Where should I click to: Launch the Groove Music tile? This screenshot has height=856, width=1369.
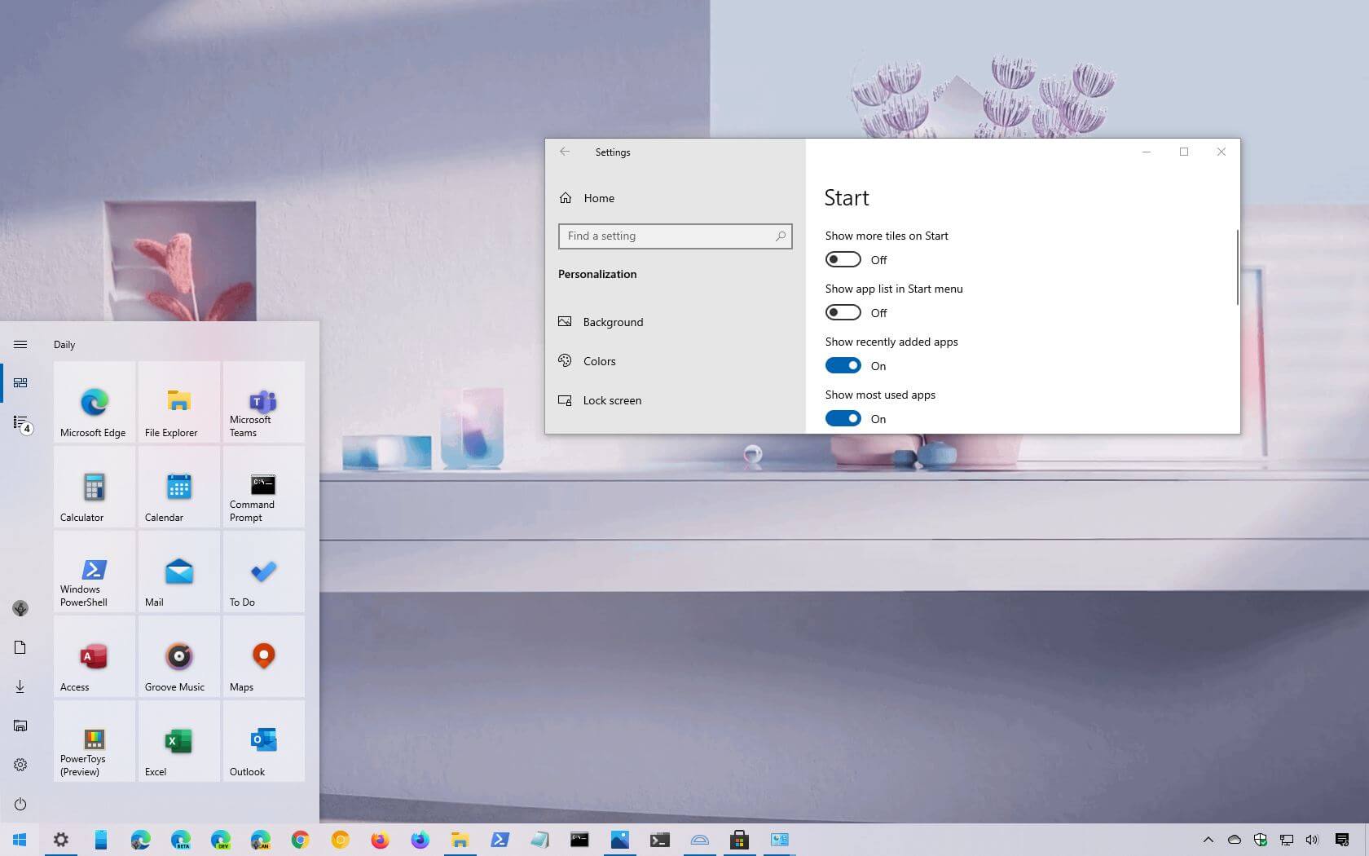(179, 657)
